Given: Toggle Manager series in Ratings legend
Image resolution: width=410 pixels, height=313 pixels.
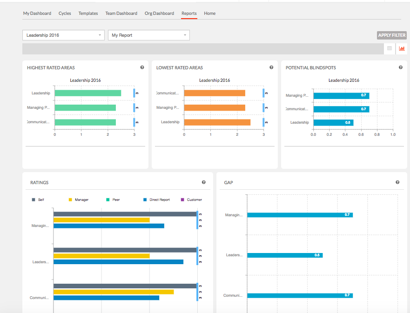Looking at the screenshot, I should [x=79, y=200].
